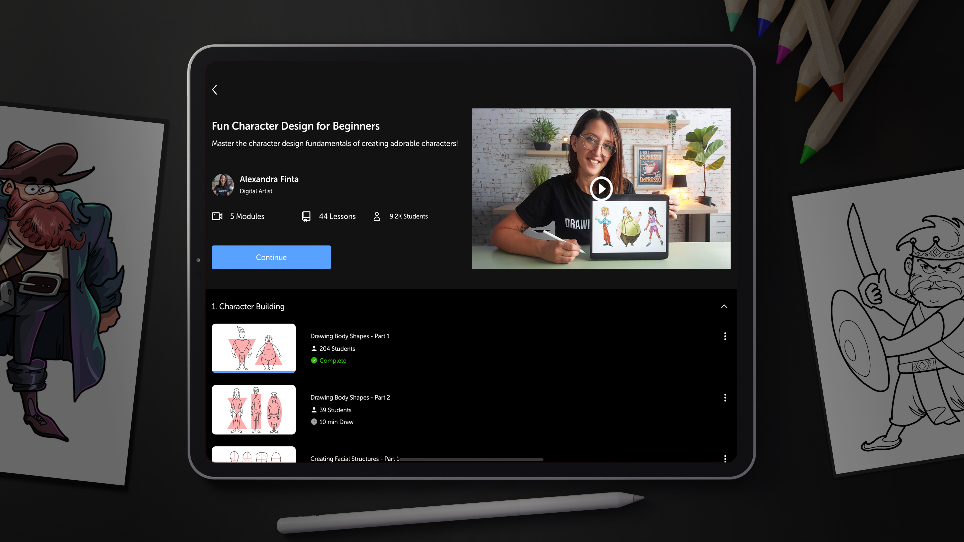Click the Lessons book icon
The width and height of the screenshot is (964, 542).
(x=306, y=216)
